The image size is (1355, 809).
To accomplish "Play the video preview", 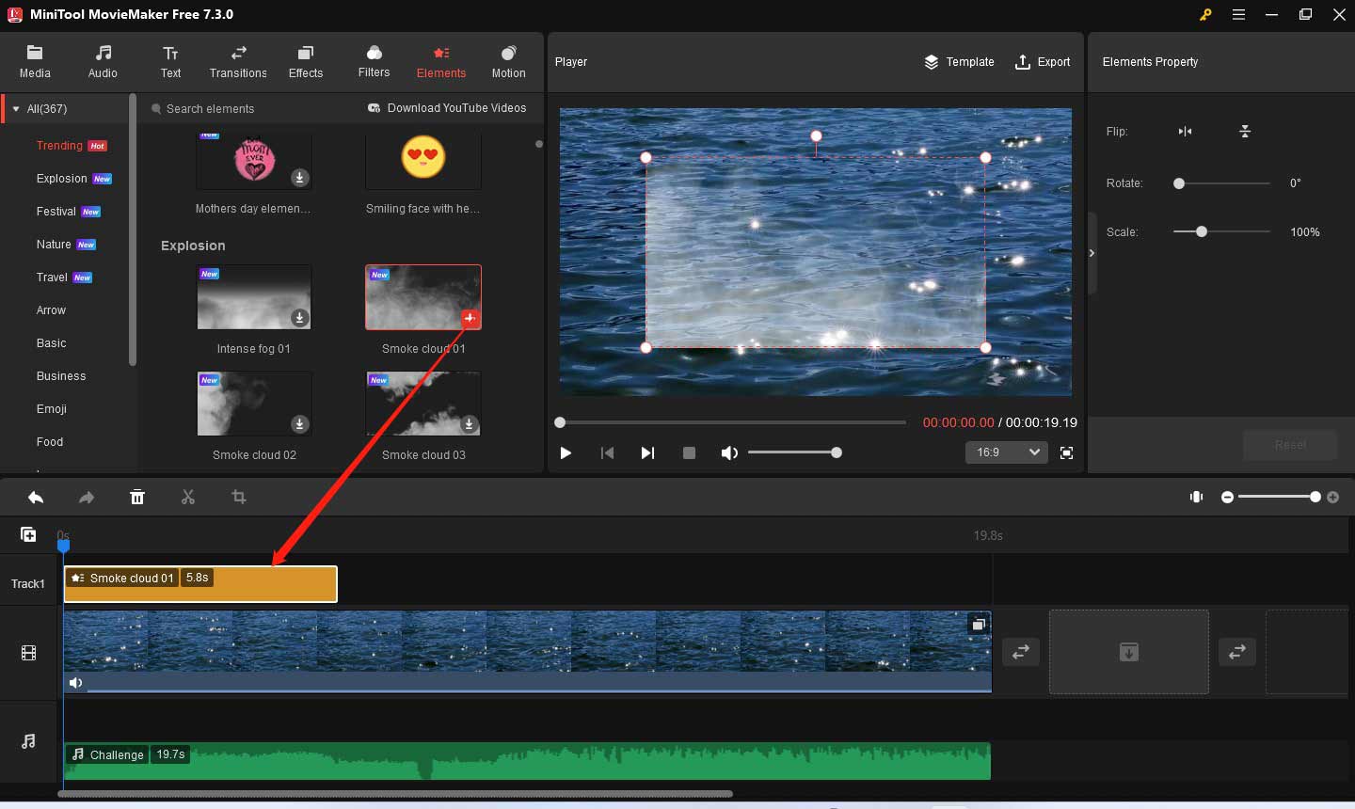I will click(x=566, y=453).
